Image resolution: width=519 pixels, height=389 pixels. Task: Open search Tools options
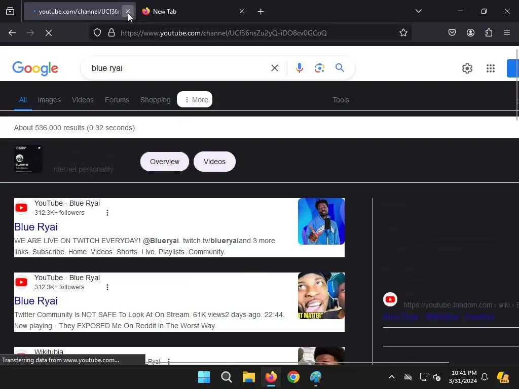pyautogui.click(x=341, y=100)
